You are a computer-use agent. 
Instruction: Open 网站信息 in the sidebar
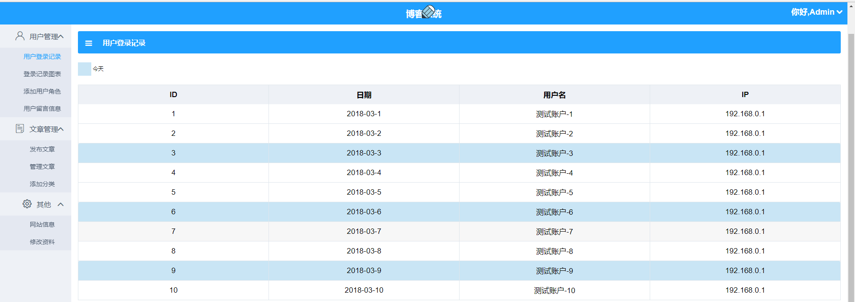tap(42, 224)
